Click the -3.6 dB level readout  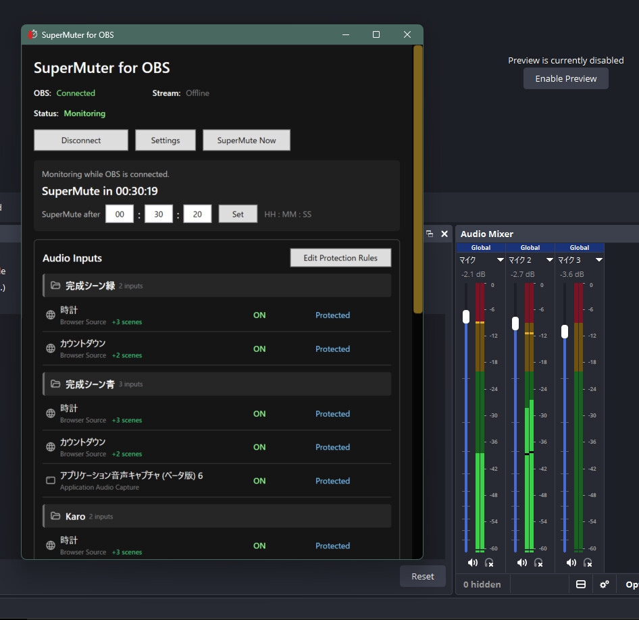[x=571, y=274]
